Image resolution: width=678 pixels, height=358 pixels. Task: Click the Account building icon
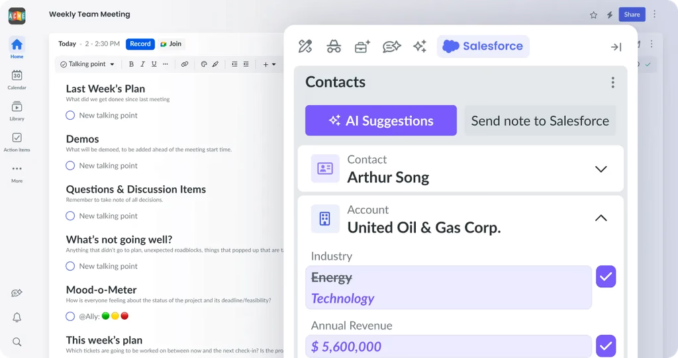coord(325,219)
